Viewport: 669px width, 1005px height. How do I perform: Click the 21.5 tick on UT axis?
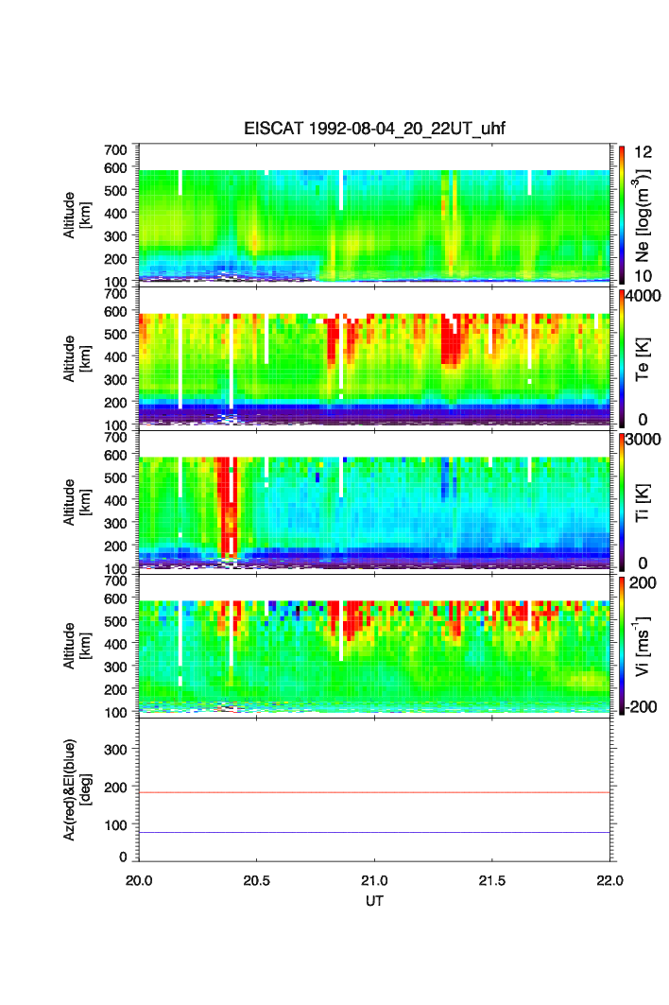click(492, 880)
